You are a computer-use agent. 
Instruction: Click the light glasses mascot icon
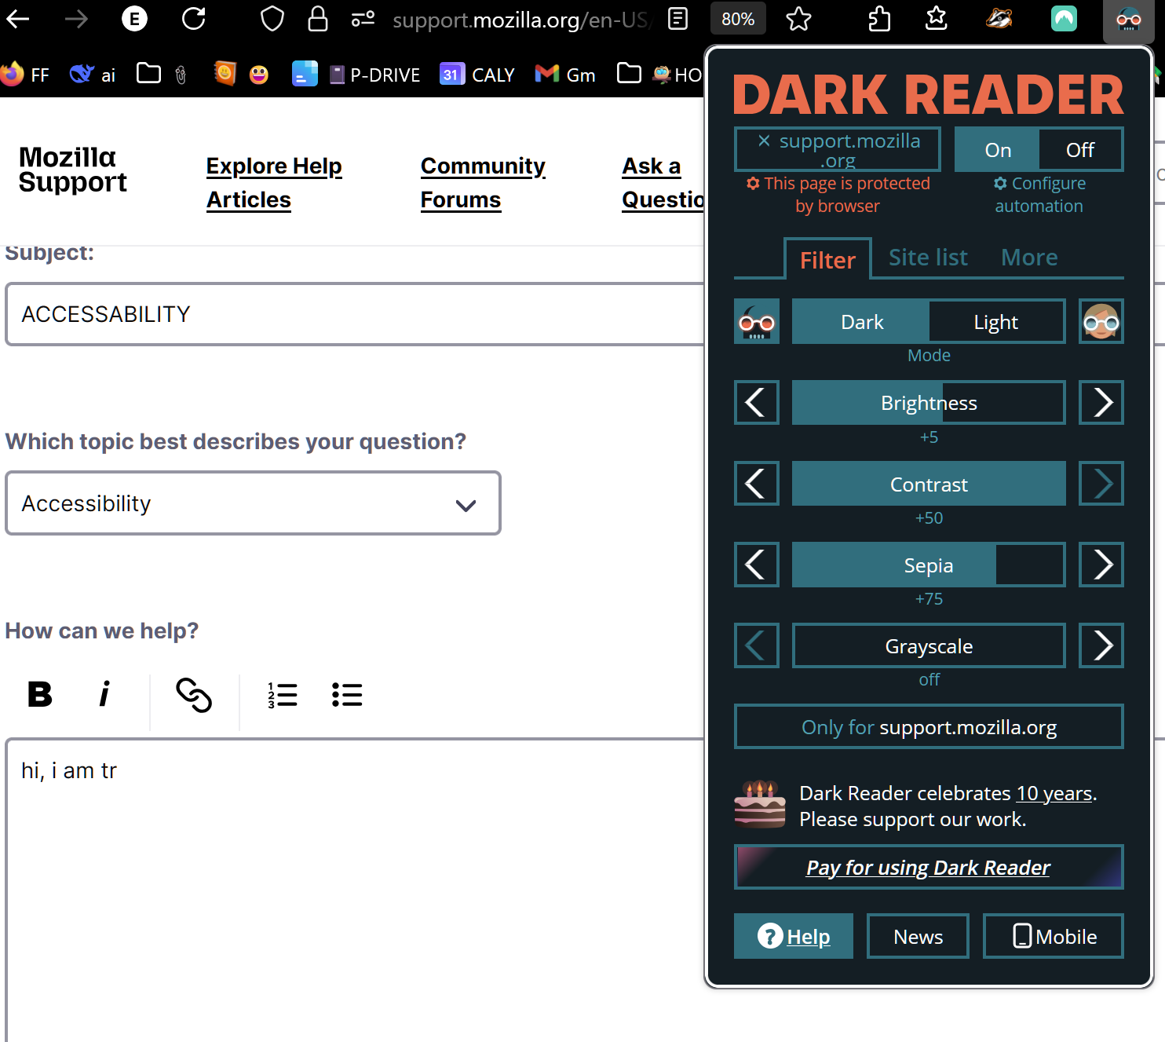(1101, 321)
